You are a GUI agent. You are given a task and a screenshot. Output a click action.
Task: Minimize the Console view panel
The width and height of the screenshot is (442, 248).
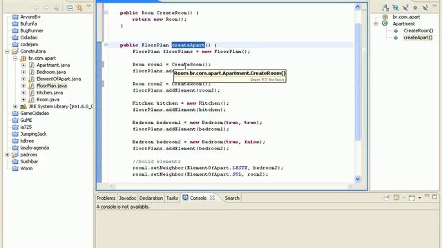click(427, 196)
